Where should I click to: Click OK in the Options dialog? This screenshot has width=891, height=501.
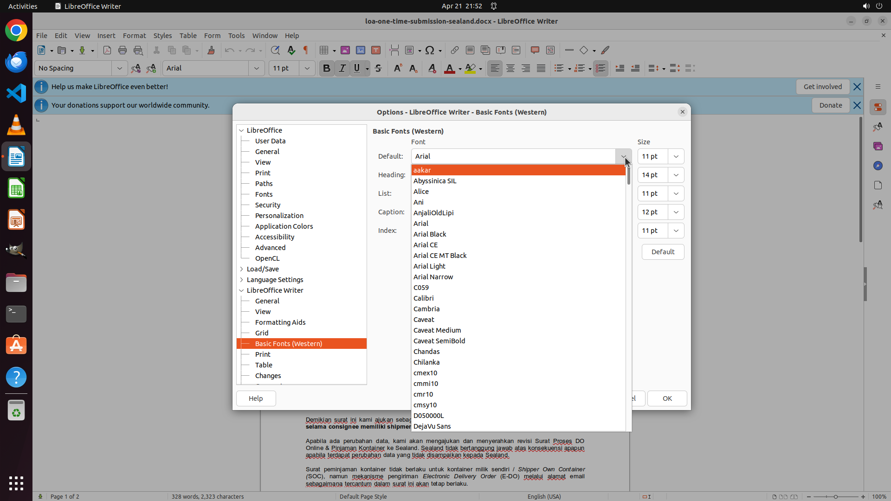pyautogui.click(x=667, y=398)
